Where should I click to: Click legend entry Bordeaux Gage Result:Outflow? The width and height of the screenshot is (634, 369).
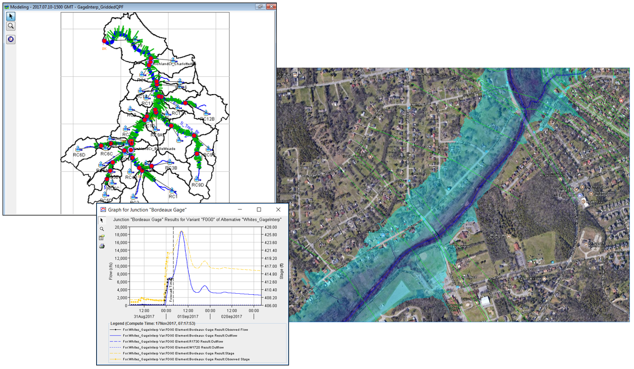pyautogui.click(x=176, y=335)
